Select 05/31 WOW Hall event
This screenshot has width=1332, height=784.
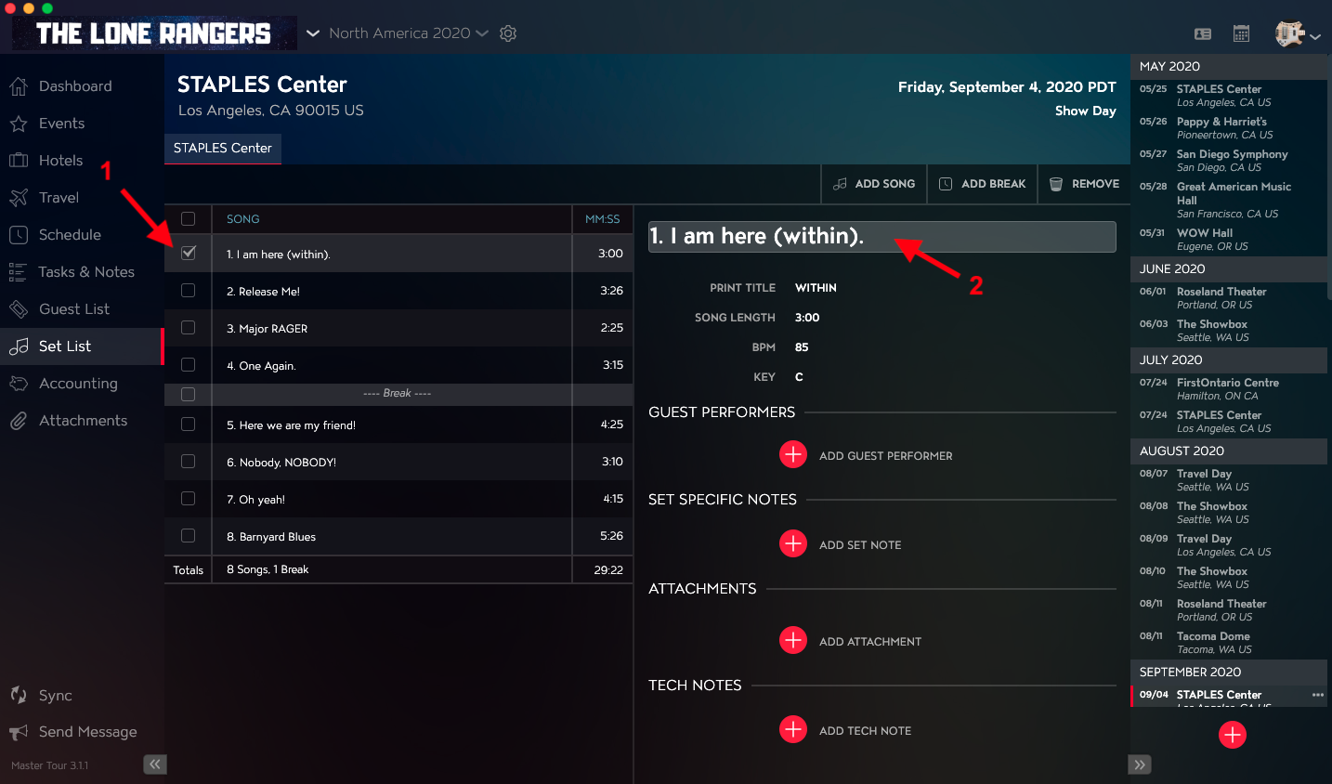pyautogui.click(x=1228, y=240)
